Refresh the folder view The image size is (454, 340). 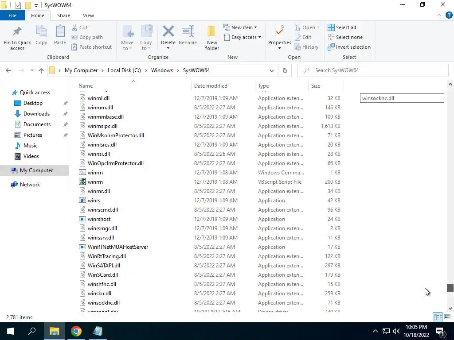click(x=285, y=70)
